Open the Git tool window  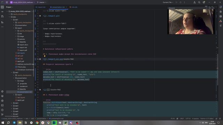pyautogui.click(x=2, y=114)
